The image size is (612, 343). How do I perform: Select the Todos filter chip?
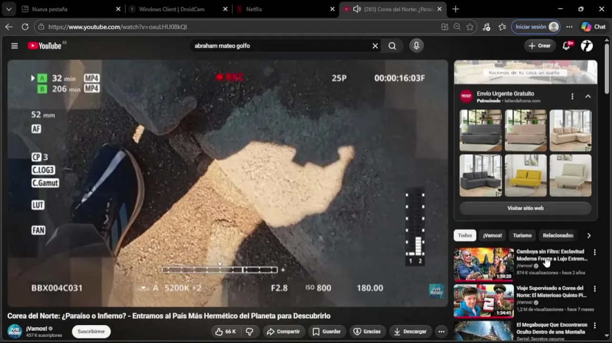tap(465, 235)
